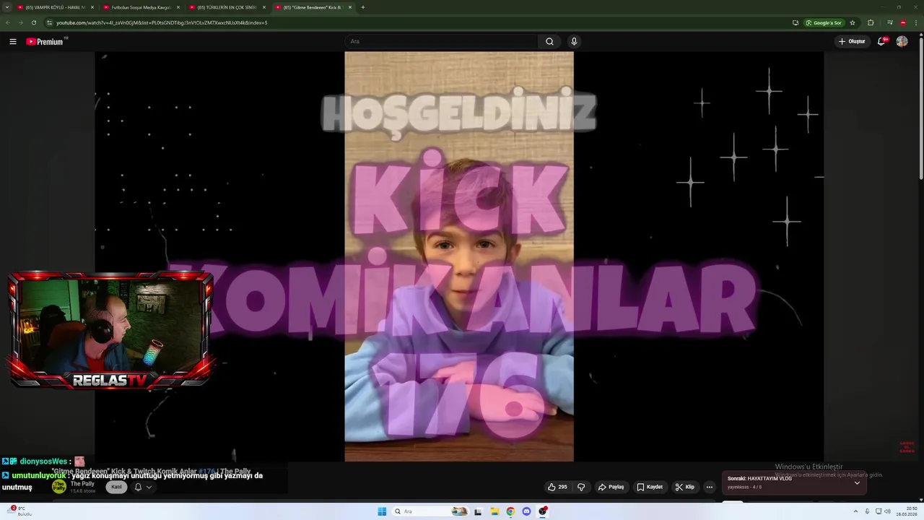Open the Windows Start button
The width and height of the screenshot is (924, 520).
382,511
